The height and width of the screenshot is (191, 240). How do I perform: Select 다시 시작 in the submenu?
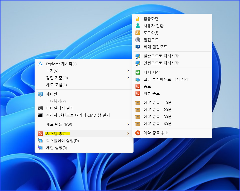click(x=172, y=72)
